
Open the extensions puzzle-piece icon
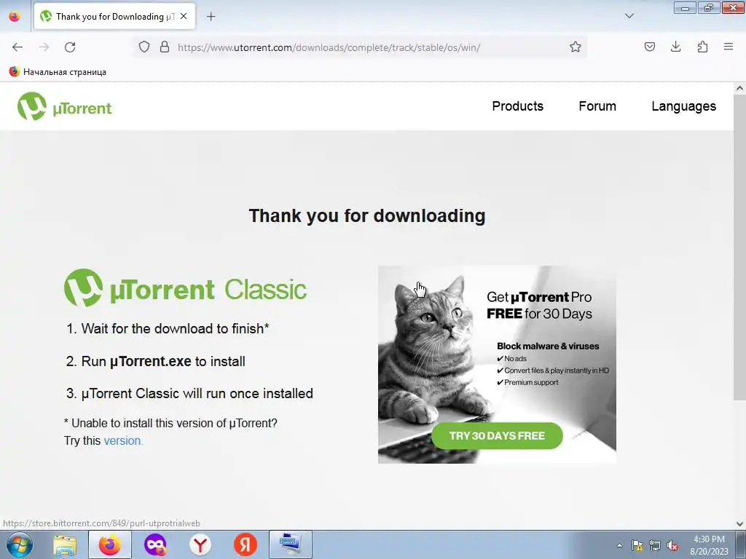pos(702,47)
